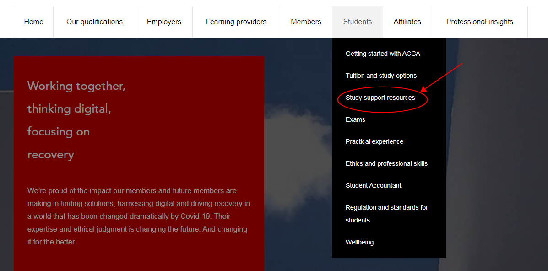548x271 pixels.
Task: Open the Wellbeing dropdown entry
Action: point(359,242)
